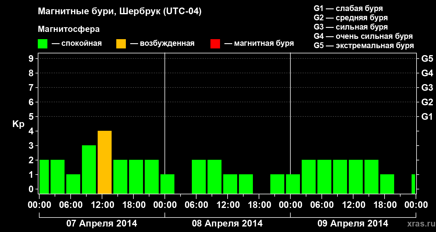Click the 'G2' label on right axis
This screenshot has height=232, width=436.
tap(427, 102)
